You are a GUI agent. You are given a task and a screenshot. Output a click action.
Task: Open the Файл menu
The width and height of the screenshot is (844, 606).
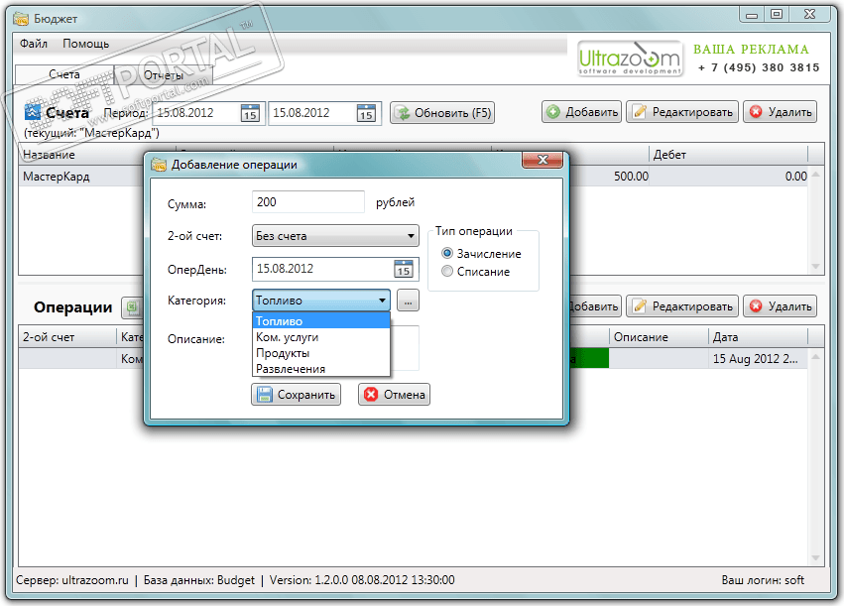point(34,44)
